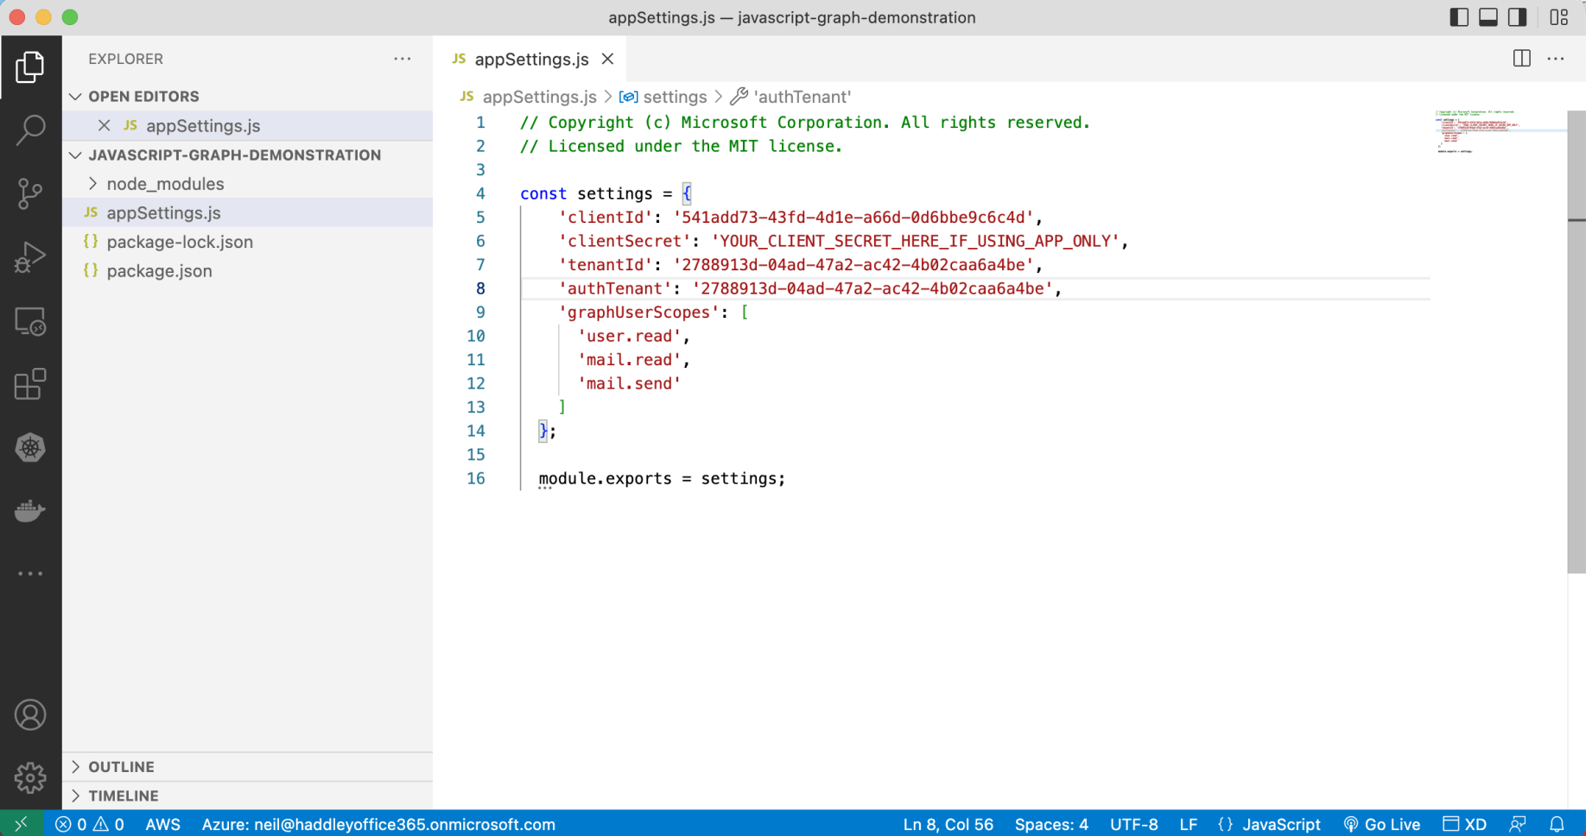
Task: Open the Search view in activity bar
Action: point(30,130)
